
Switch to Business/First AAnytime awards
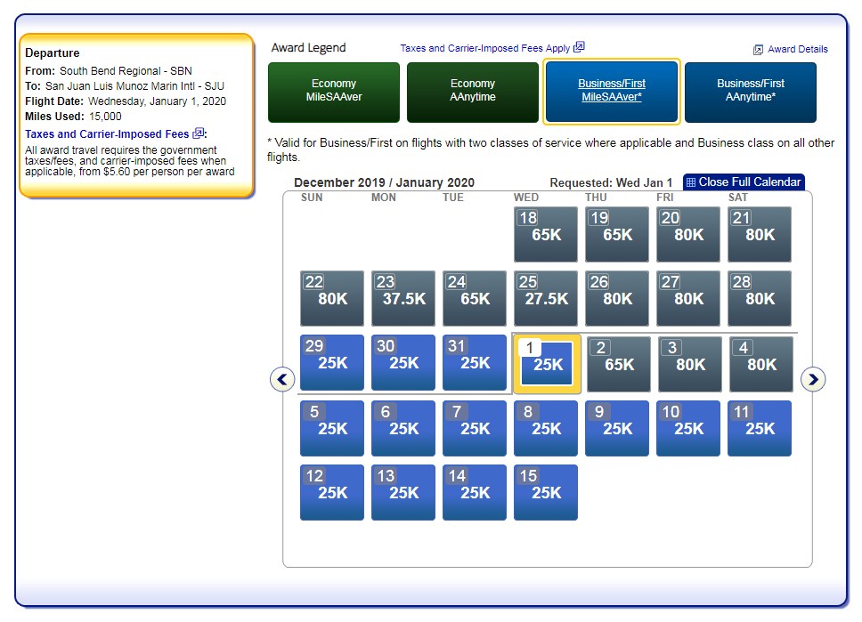751,92
